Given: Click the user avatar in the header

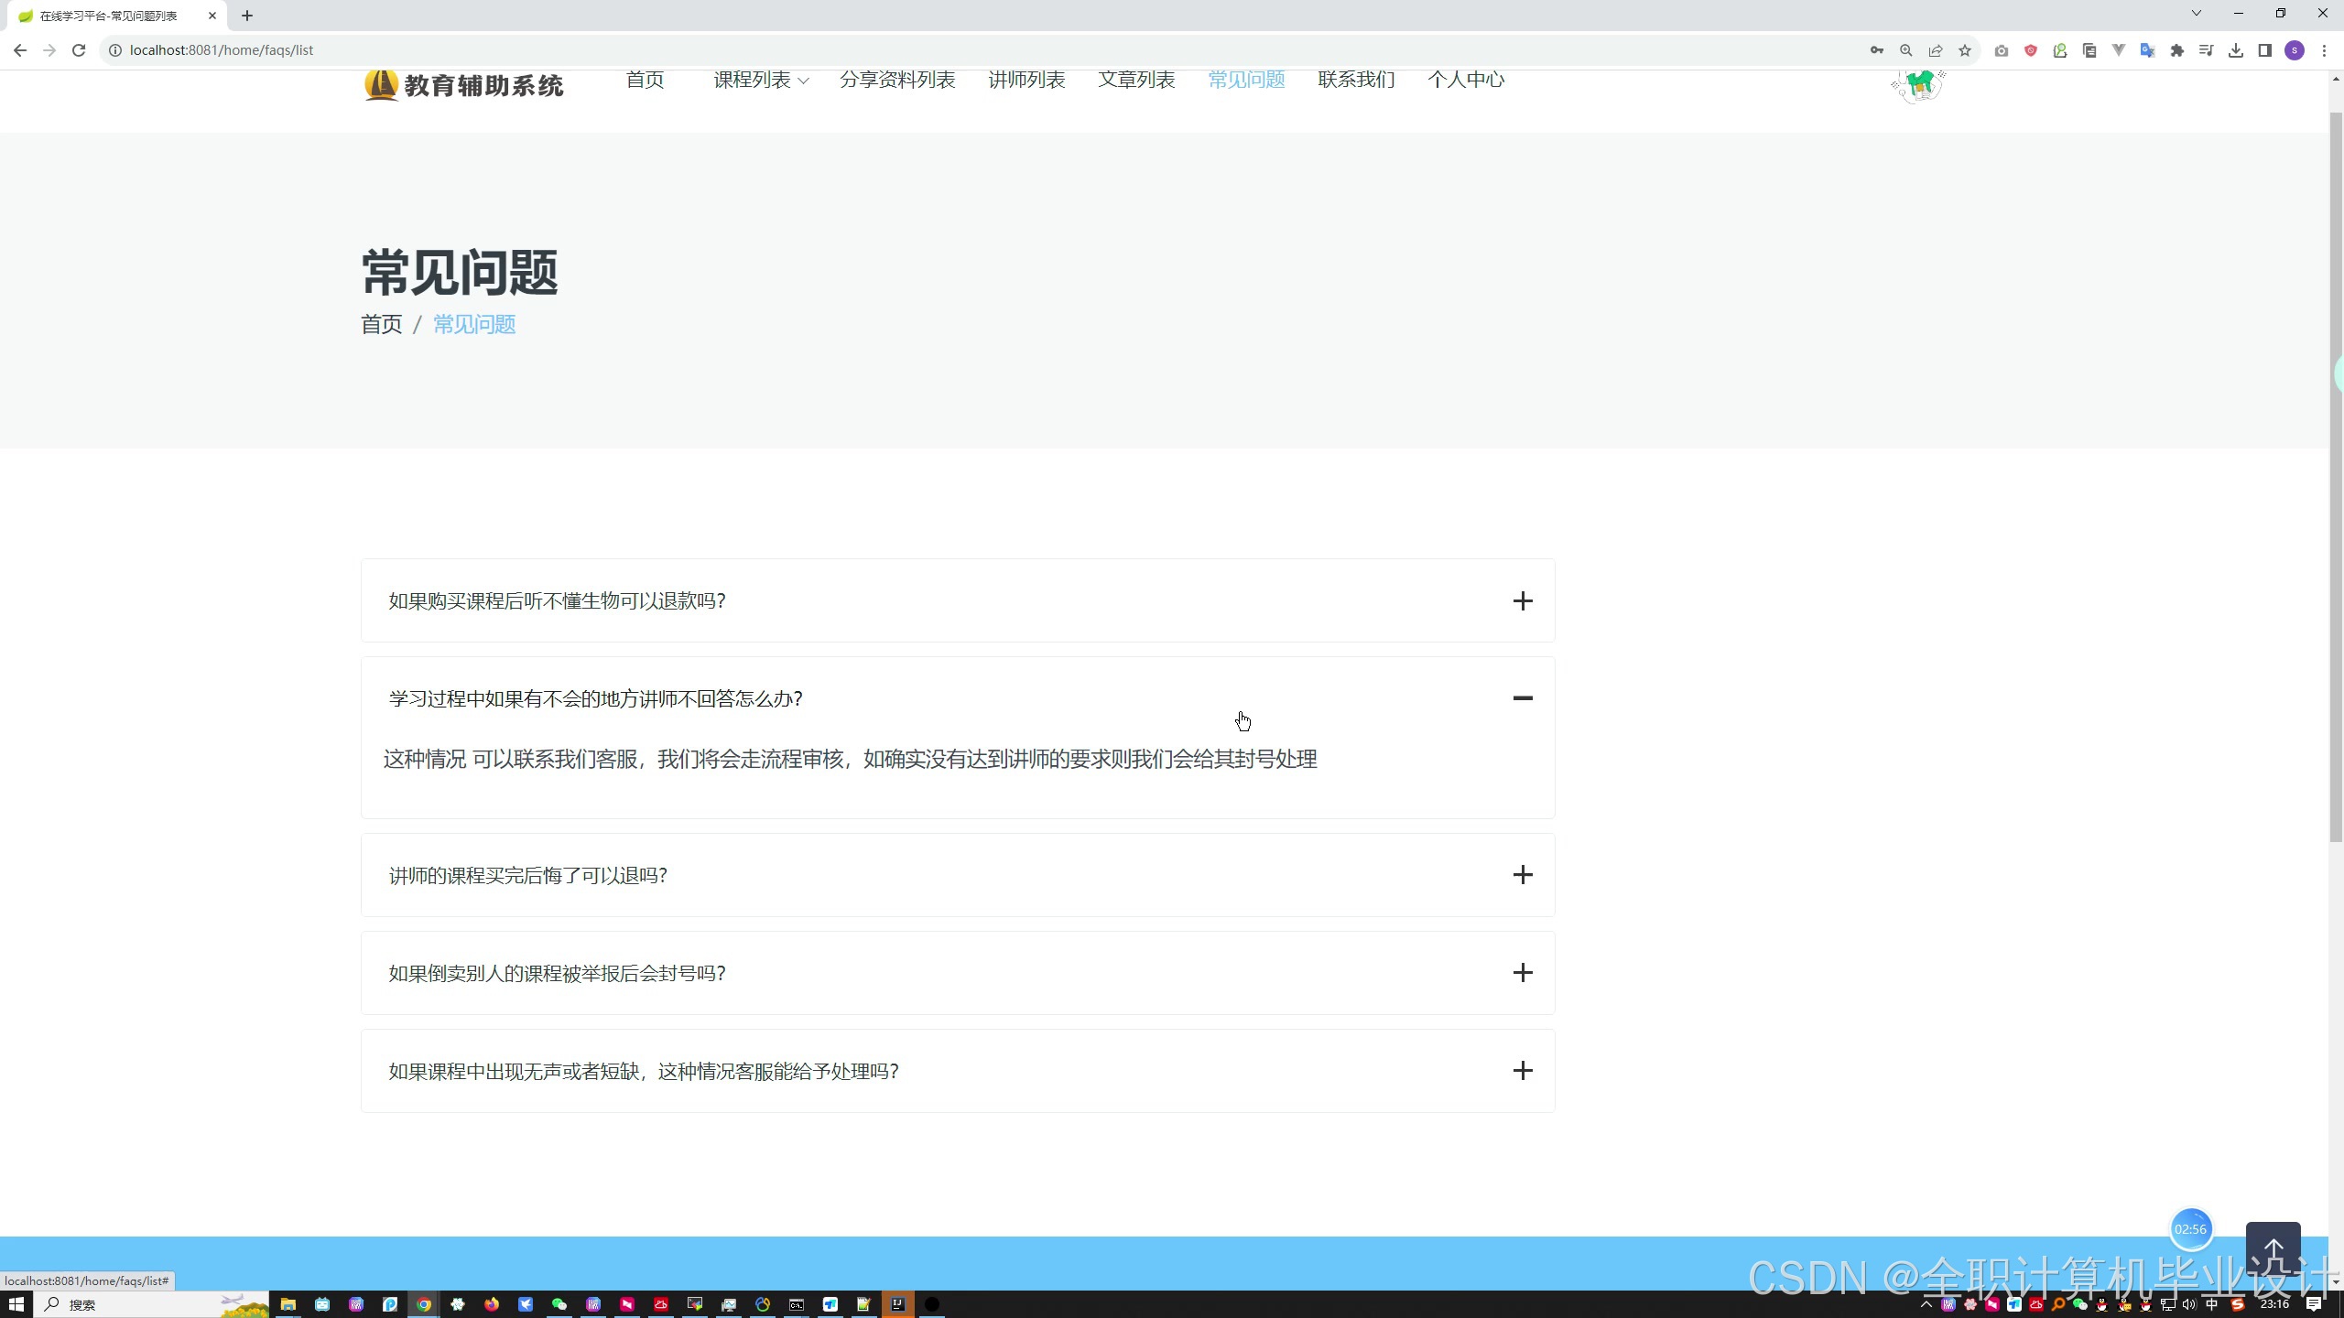Looking at the screenshot, I should [x=1917, y=86].
